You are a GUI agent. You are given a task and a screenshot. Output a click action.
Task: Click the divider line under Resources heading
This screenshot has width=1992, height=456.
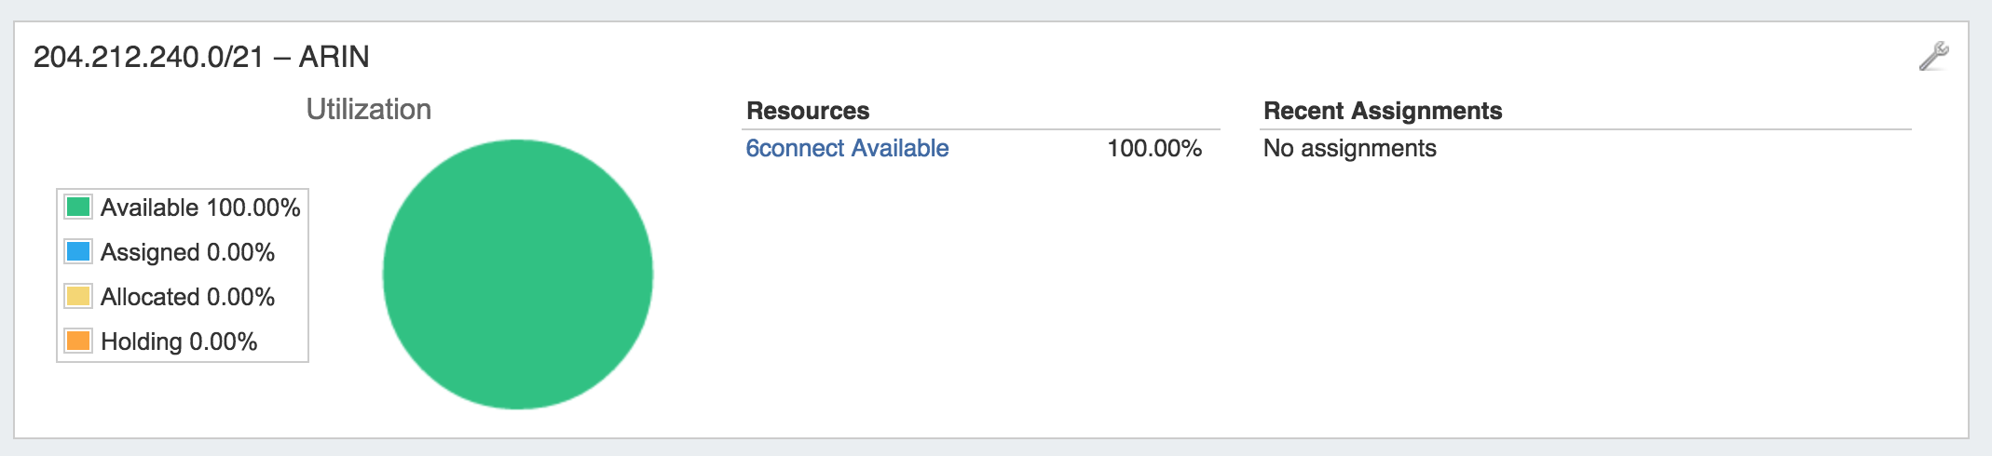pyautogui.click(x=981, y=129)
